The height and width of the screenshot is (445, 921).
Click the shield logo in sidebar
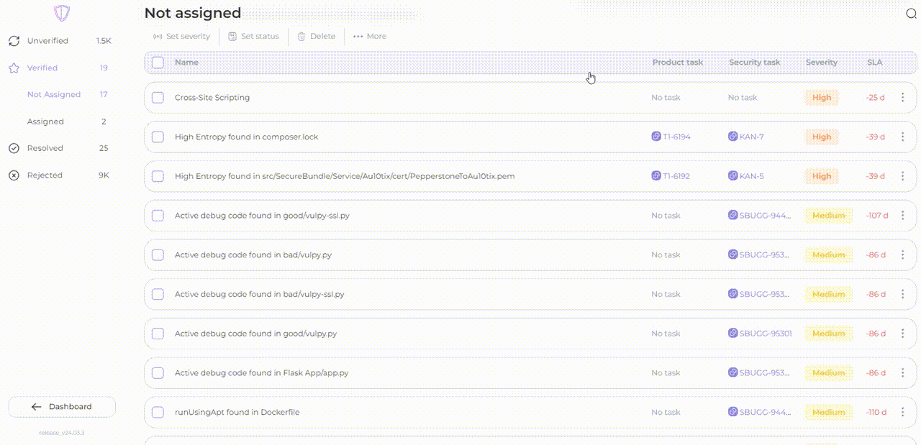click(62, 14)
